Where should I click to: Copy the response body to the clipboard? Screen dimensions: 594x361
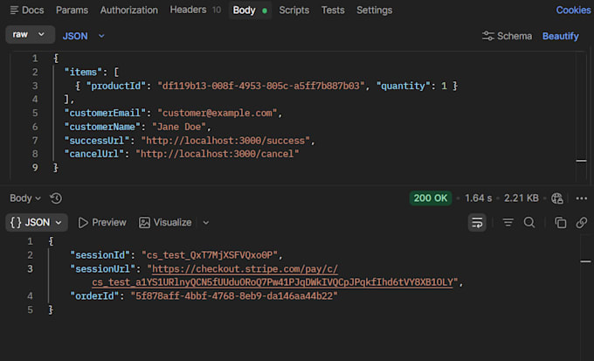coord(560,223)
